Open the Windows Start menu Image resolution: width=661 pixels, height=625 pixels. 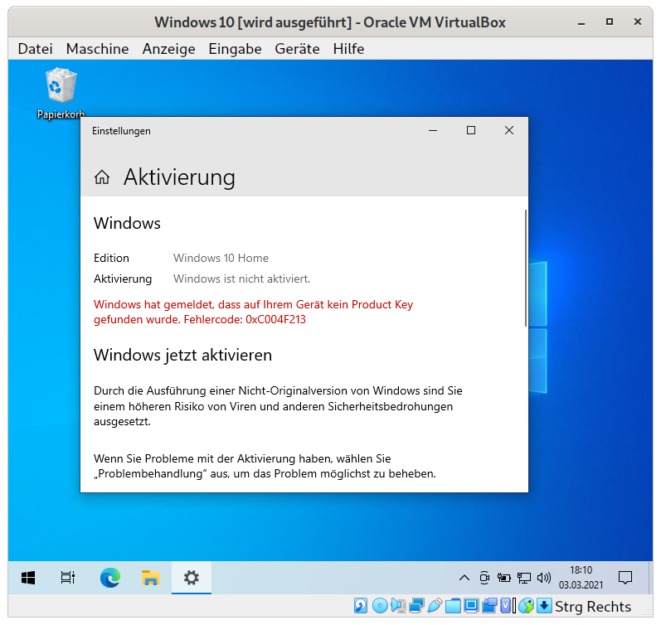tap(28, 578)
